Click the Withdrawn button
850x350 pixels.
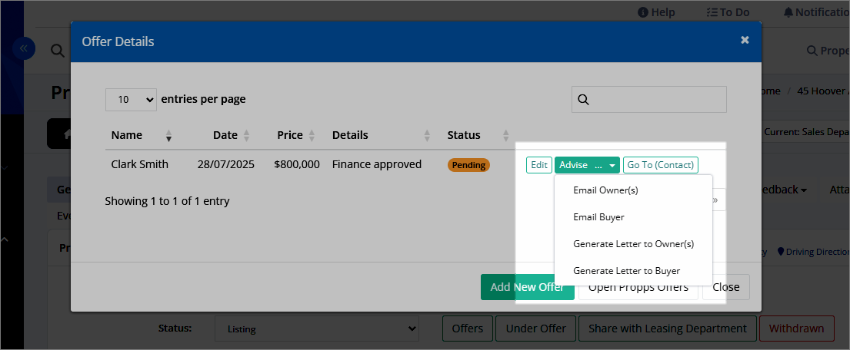click(x=797, y=329)
